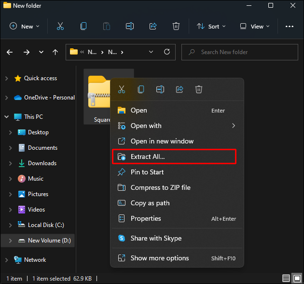Select Show more options entry

click(x=160, y=258)
